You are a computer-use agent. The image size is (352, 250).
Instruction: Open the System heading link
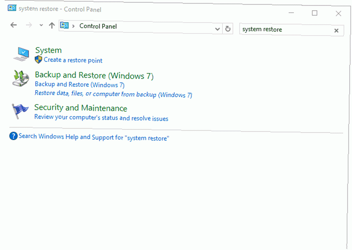[x=49, y=50]
